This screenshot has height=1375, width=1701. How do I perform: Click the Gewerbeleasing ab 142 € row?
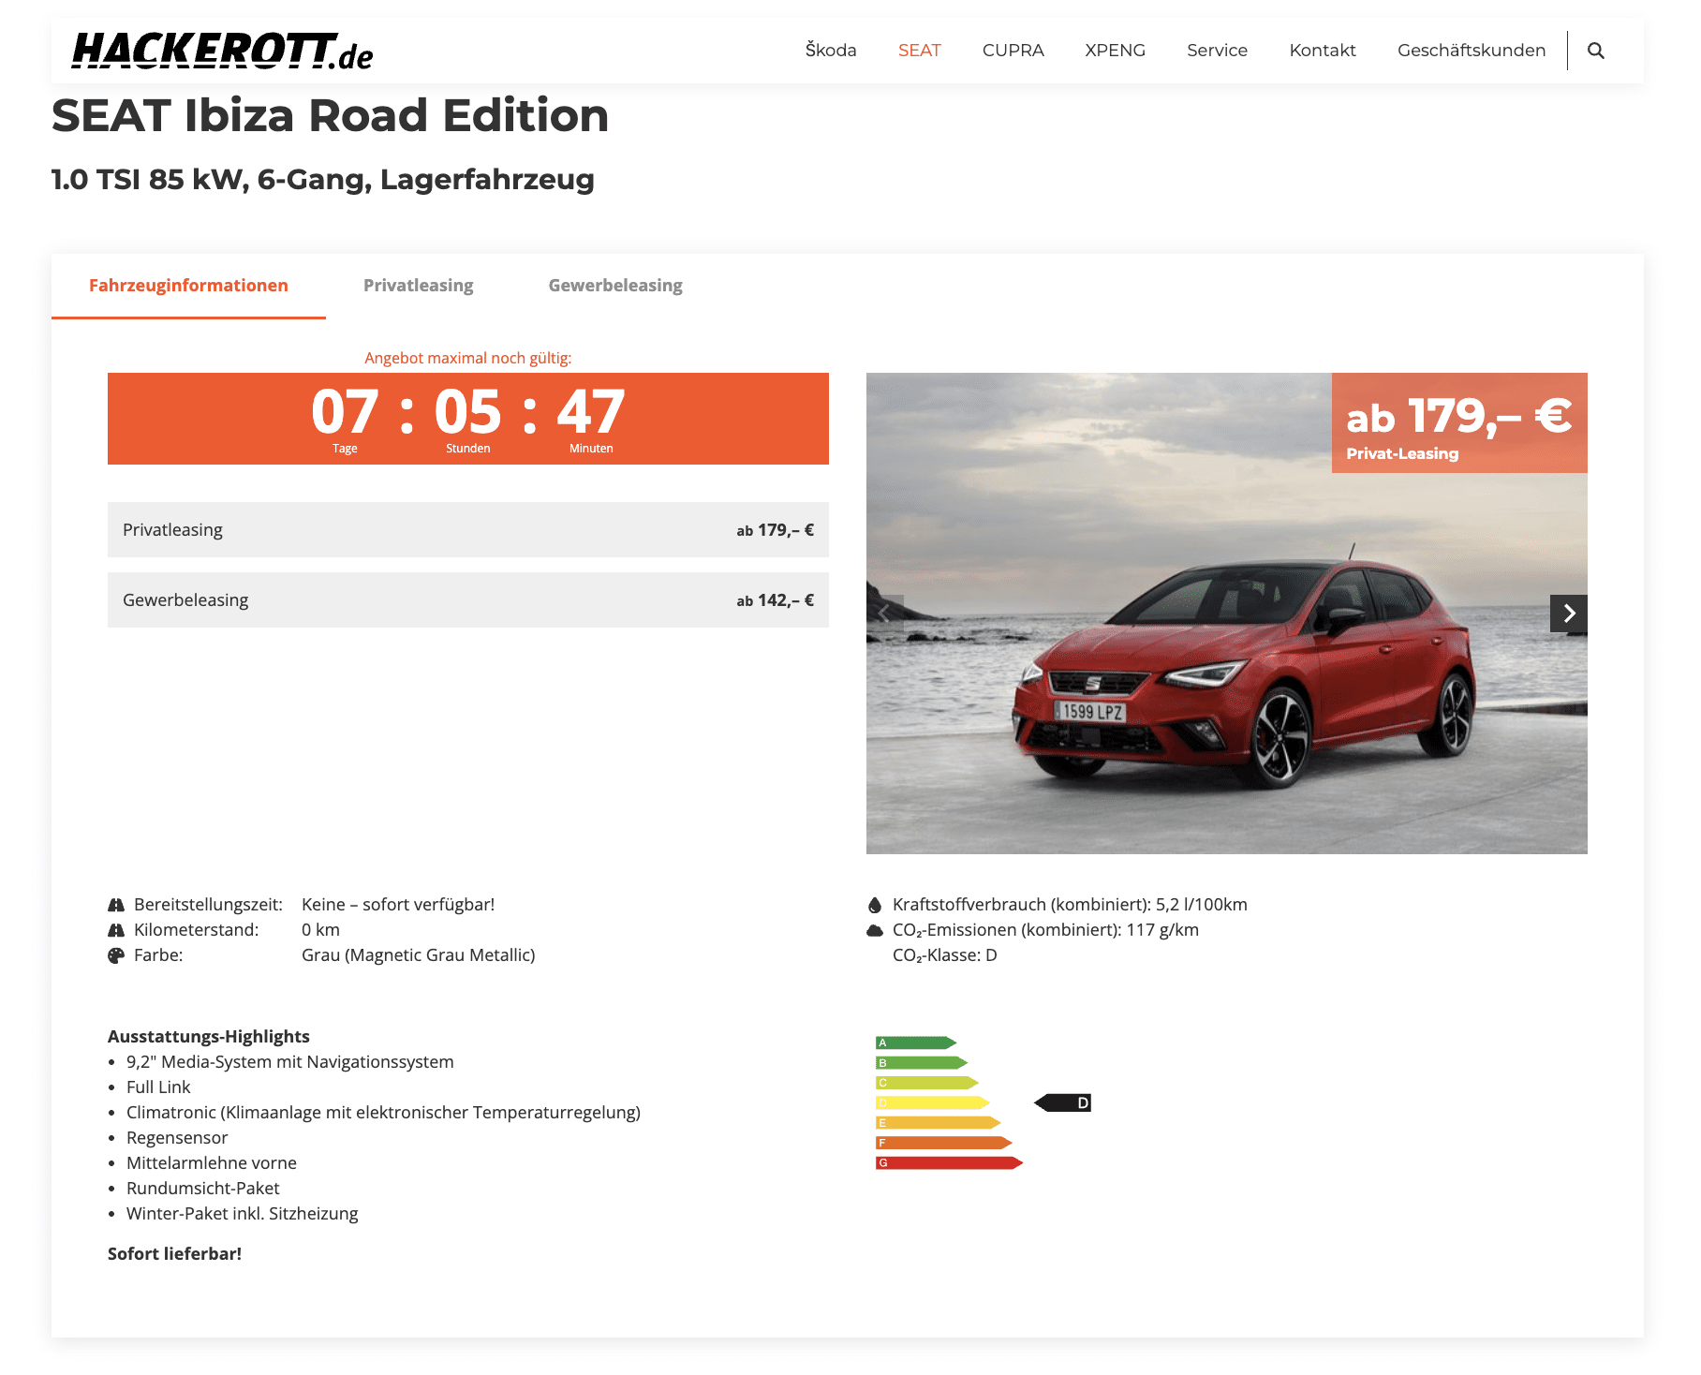[468, 600]
